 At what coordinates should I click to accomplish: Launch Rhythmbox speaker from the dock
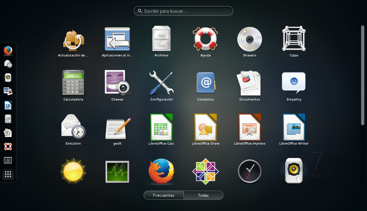pyautogui.click(x=8, y=78)
